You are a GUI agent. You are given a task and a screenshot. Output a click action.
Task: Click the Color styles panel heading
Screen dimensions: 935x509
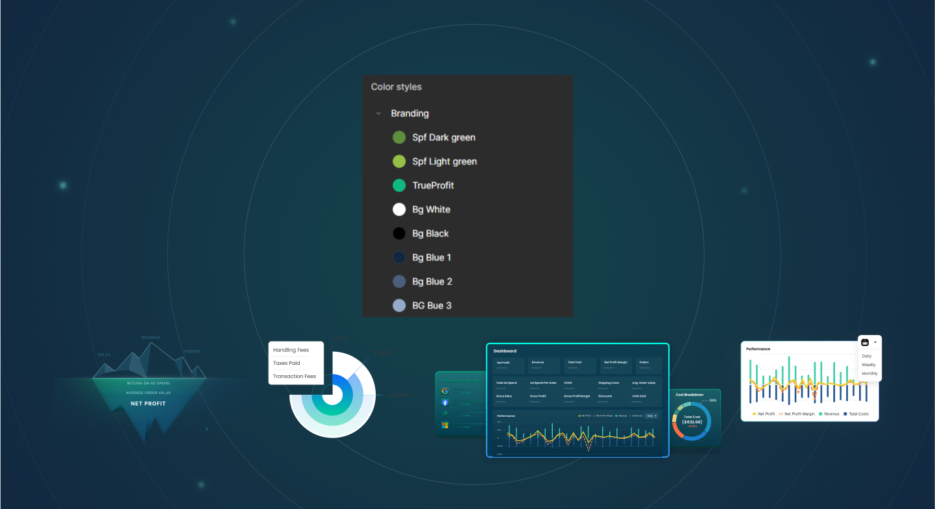[396, 87]
